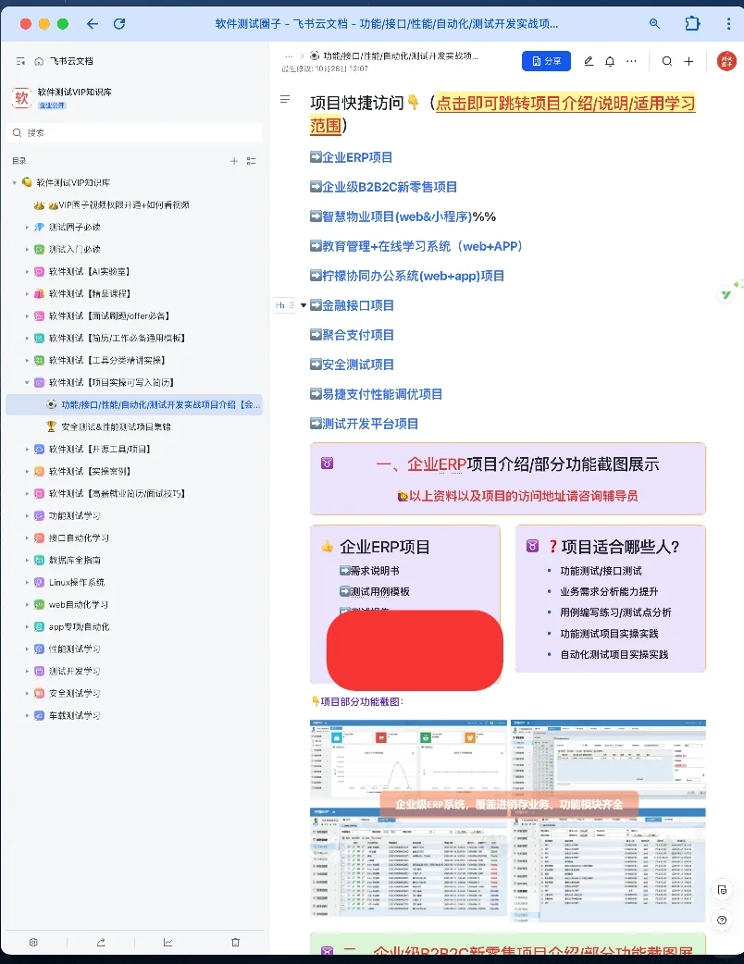The width and height of the screenshot is (744, 964).
Task: Search the document via magnifier icon
Action: (x=666, y=60)
